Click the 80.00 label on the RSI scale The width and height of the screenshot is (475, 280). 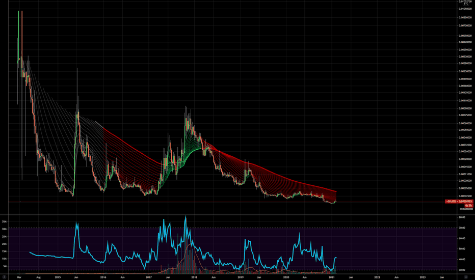[x=462, y=217]
